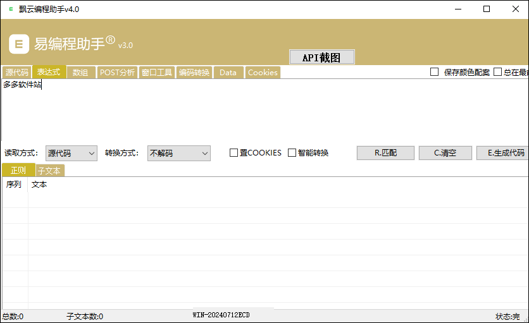Expand the 读取方式 dropdown
Viewport: 529px width, 323px height.
click(72, 153)
